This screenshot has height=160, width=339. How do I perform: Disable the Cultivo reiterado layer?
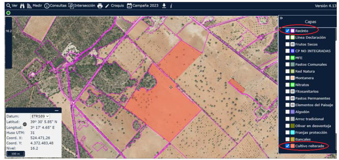[x=287, y=146]
